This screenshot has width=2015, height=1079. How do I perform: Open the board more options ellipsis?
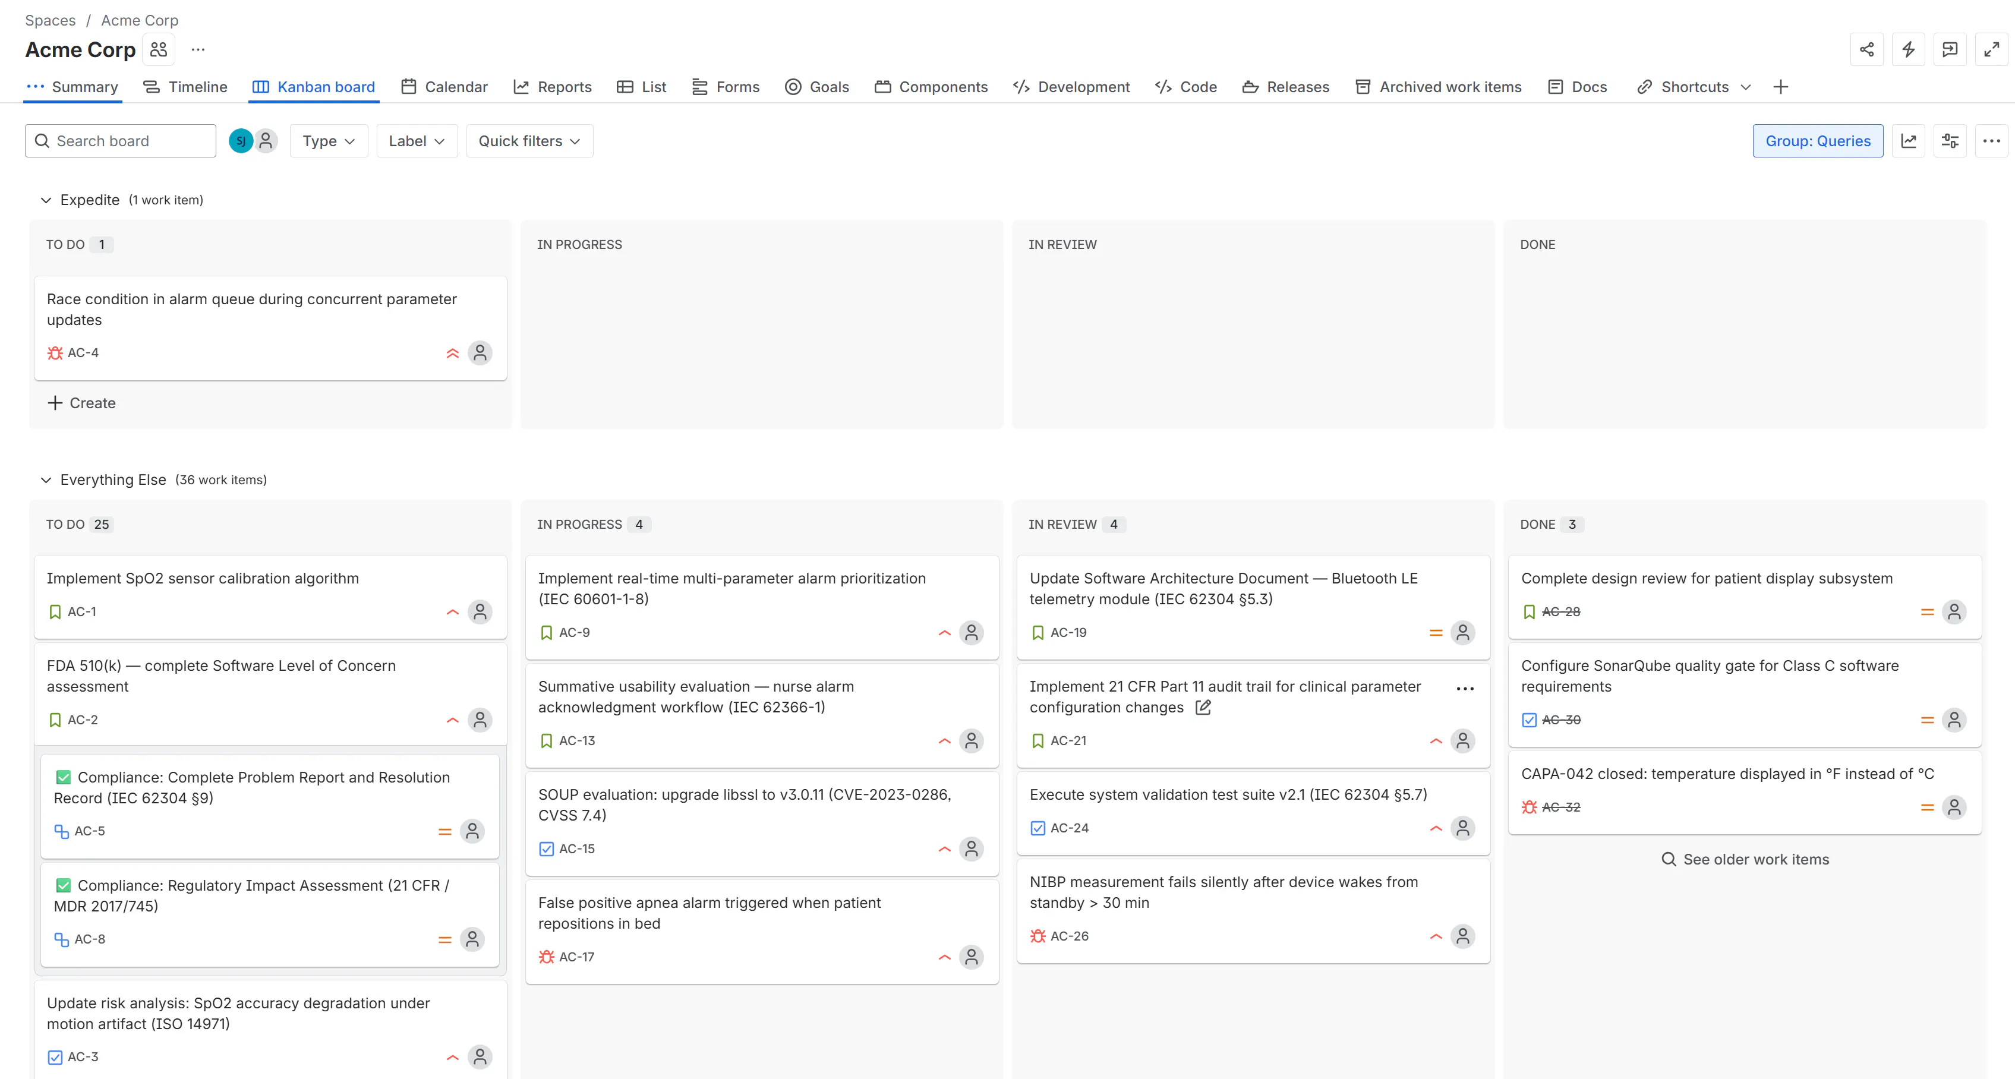1992,141
